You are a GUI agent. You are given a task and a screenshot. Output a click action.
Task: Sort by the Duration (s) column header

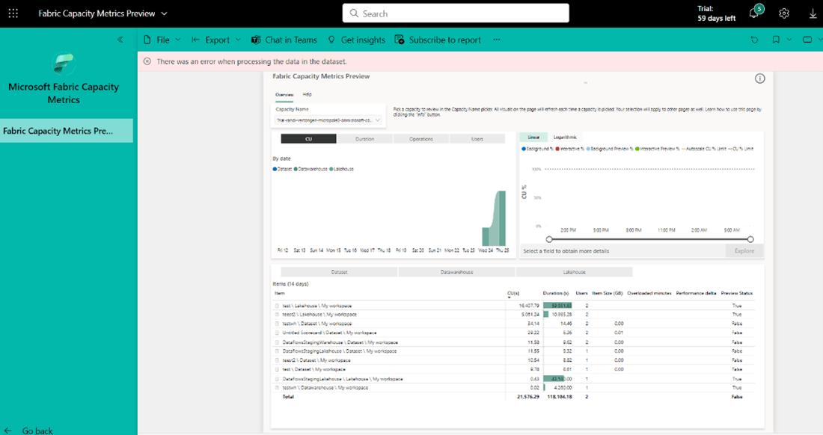pos(556,293)
